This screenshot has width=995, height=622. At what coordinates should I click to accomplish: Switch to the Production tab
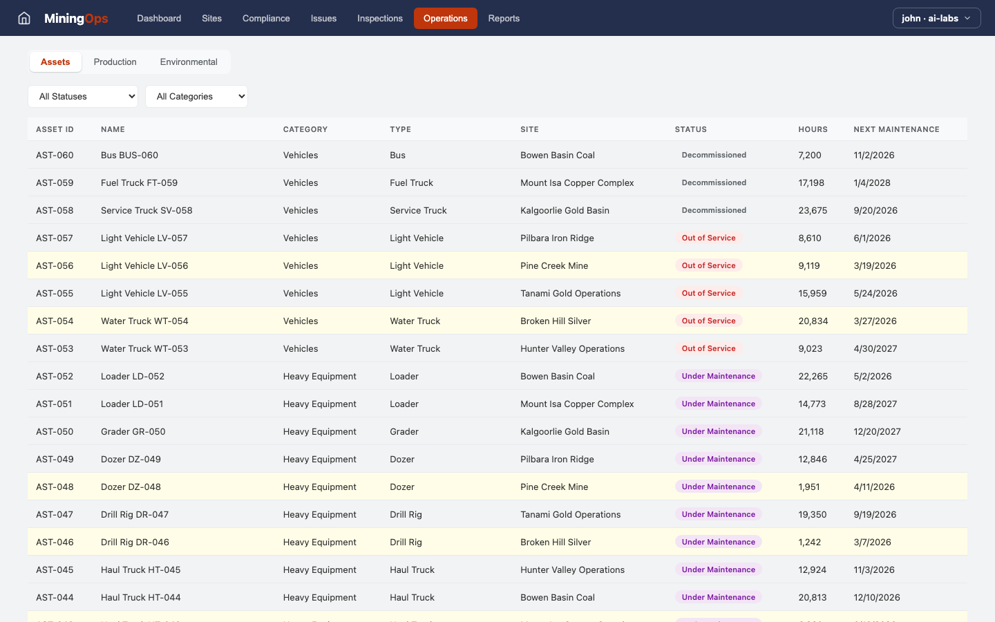pos(115,62)
